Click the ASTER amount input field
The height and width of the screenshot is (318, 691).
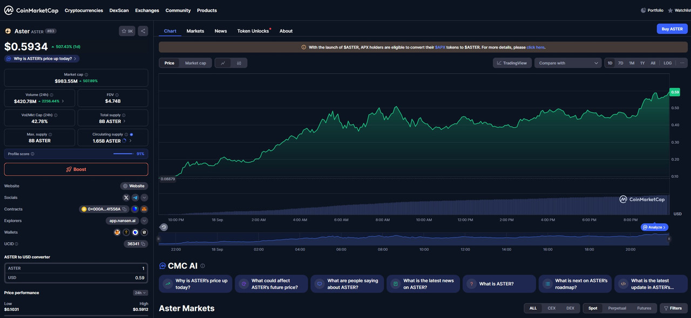pyautogui.click(x=76, y=268)
